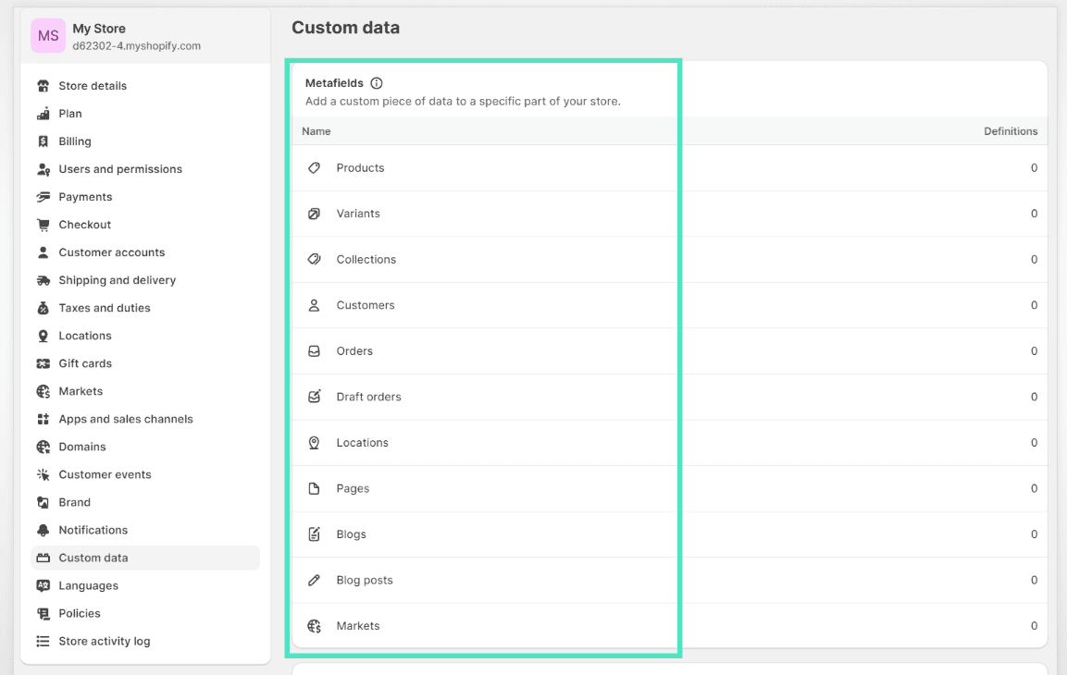The width and height of the screenshot is (1067, 675).
Task: Click the Locations pin icon in sidebar
Action: (42, 335)
